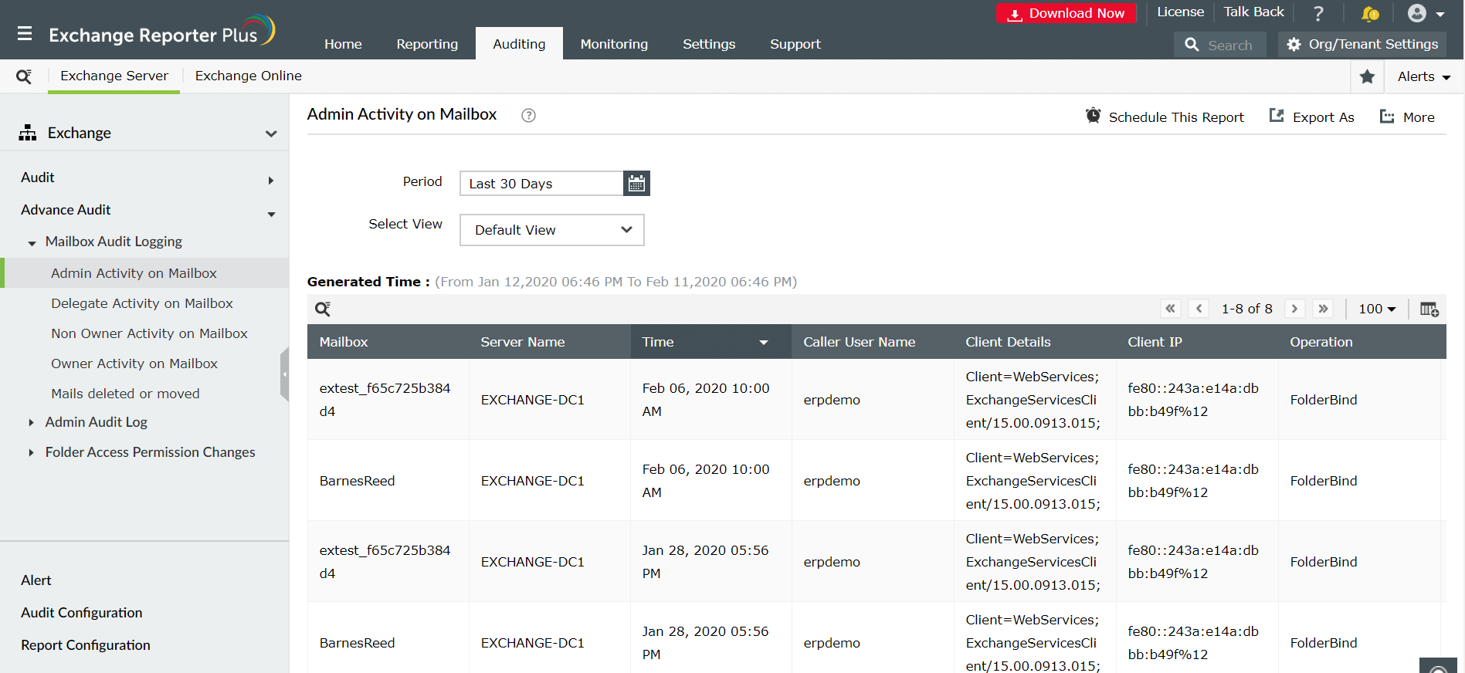1465x673 pixels.
Task: Open the Talk Back link
Action: (1253, 12)
